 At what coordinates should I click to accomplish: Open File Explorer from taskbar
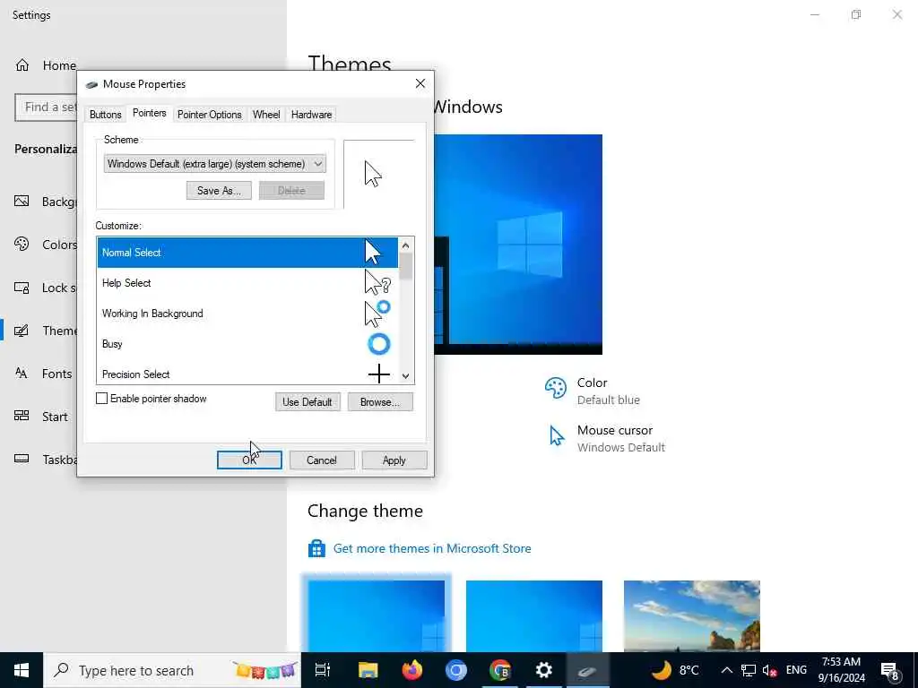(x=368, y=670)
